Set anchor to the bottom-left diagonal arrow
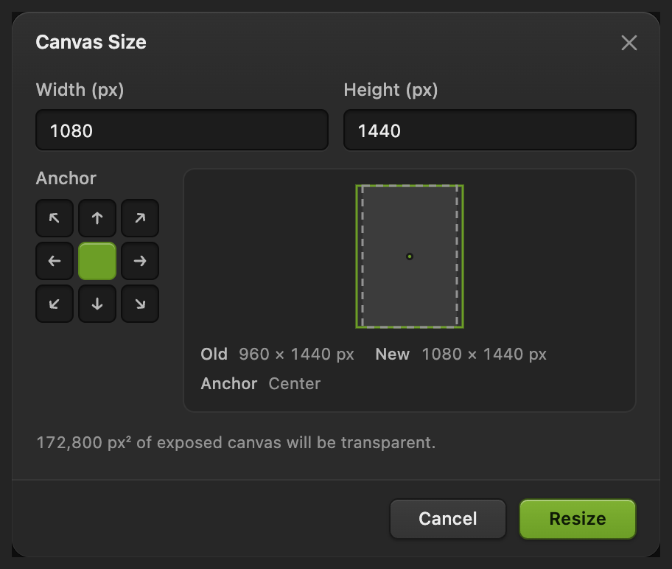This screenshot has width=672, height=569. (55, 304)
